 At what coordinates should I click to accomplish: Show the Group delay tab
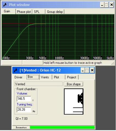[55, 12]
